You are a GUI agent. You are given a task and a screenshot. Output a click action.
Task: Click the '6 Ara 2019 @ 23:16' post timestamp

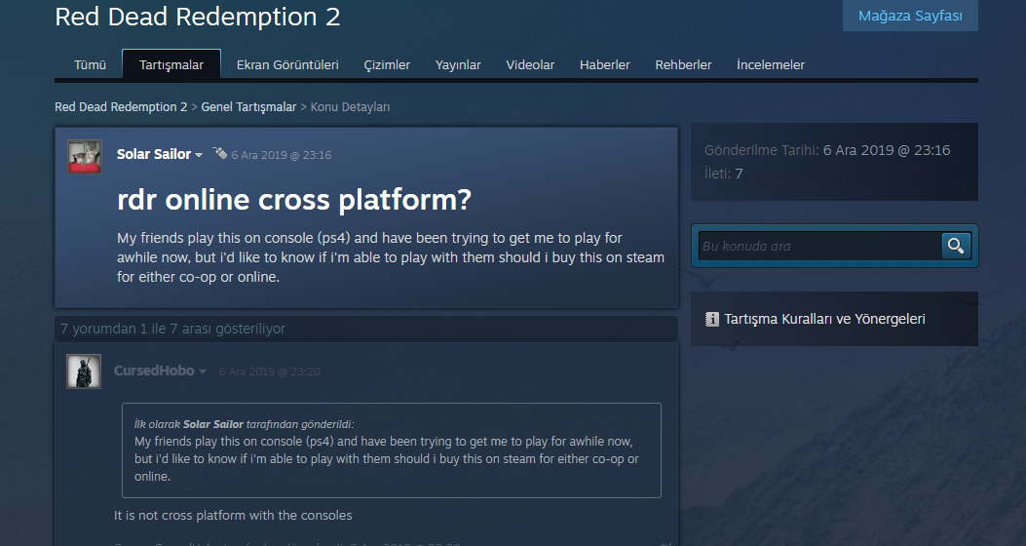coord(282,155)
